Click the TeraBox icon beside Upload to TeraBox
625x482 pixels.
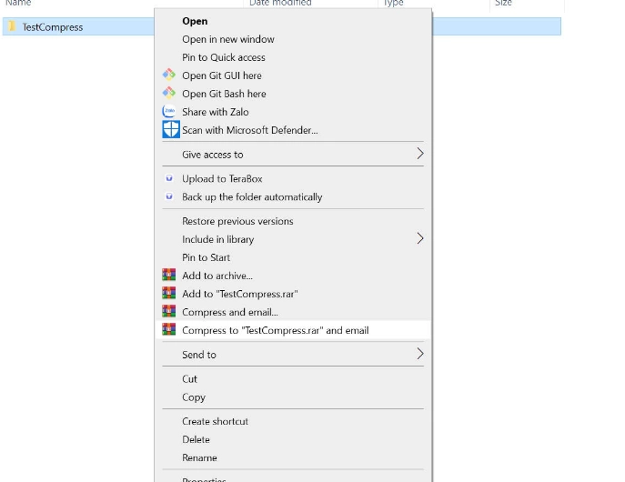(169, 178)
